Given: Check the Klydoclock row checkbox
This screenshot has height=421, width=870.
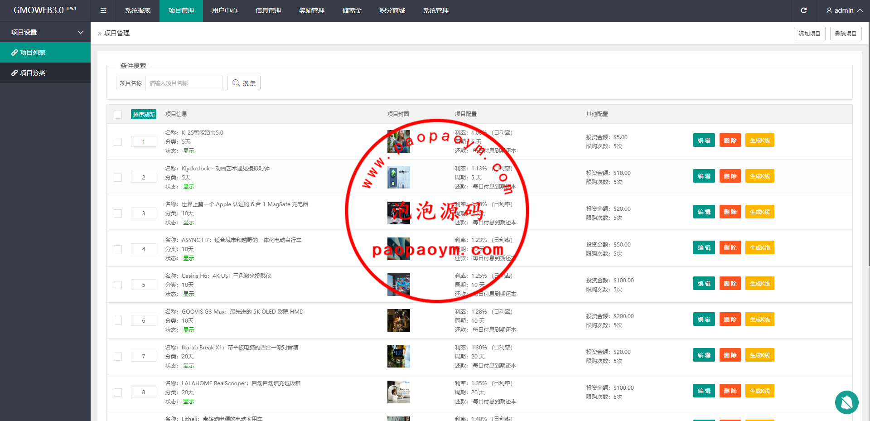Looking at the screenshot, I should click(118, 177).
